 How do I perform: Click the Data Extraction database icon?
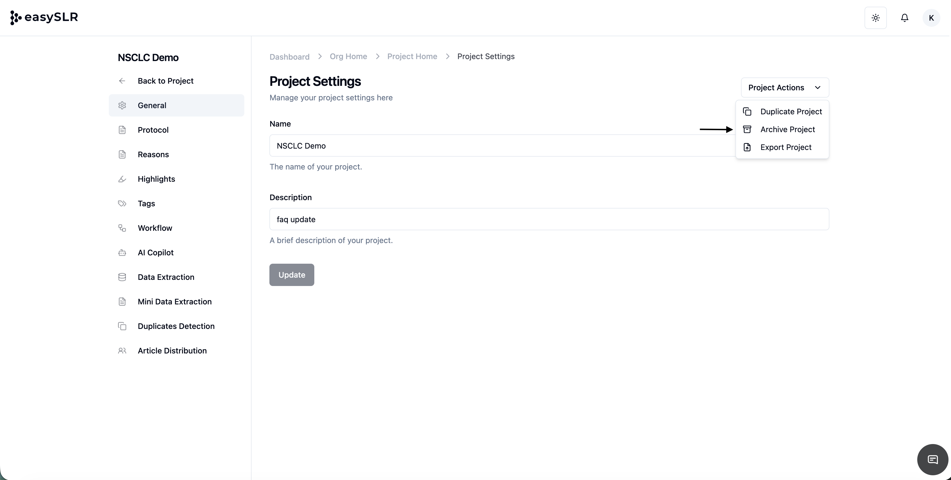122,277
